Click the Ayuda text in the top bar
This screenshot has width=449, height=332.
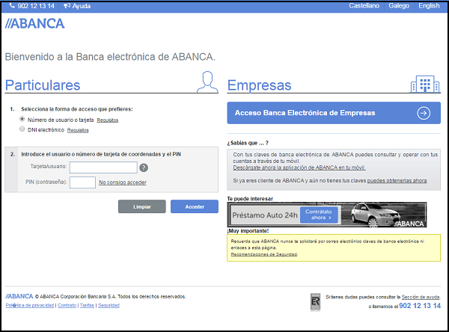[82, 6]
